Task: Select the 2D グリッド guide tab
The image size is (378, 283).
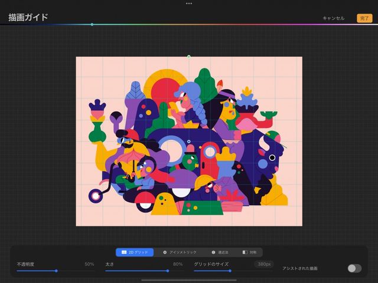Action: click(135, 252)
